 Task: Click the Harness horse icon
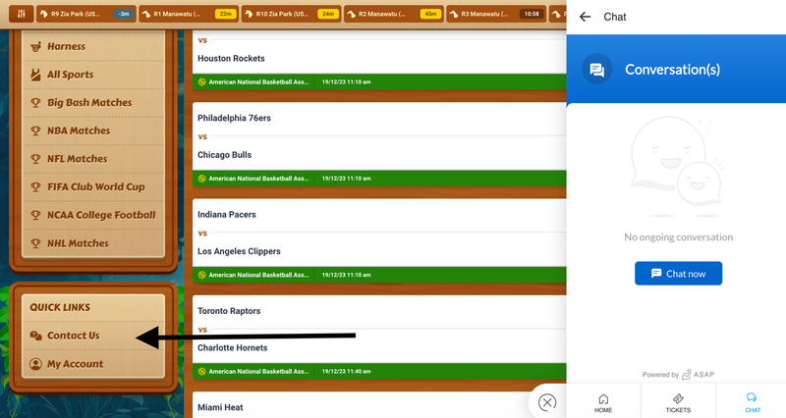click(35, 46)
